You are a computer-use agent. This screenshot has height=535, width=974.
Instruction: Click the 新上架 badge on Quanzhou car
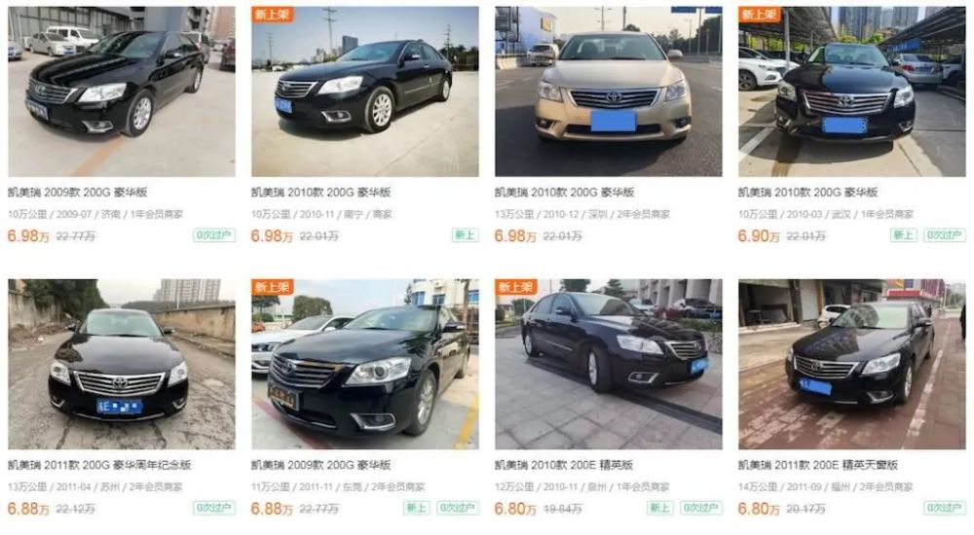(515, 287)
